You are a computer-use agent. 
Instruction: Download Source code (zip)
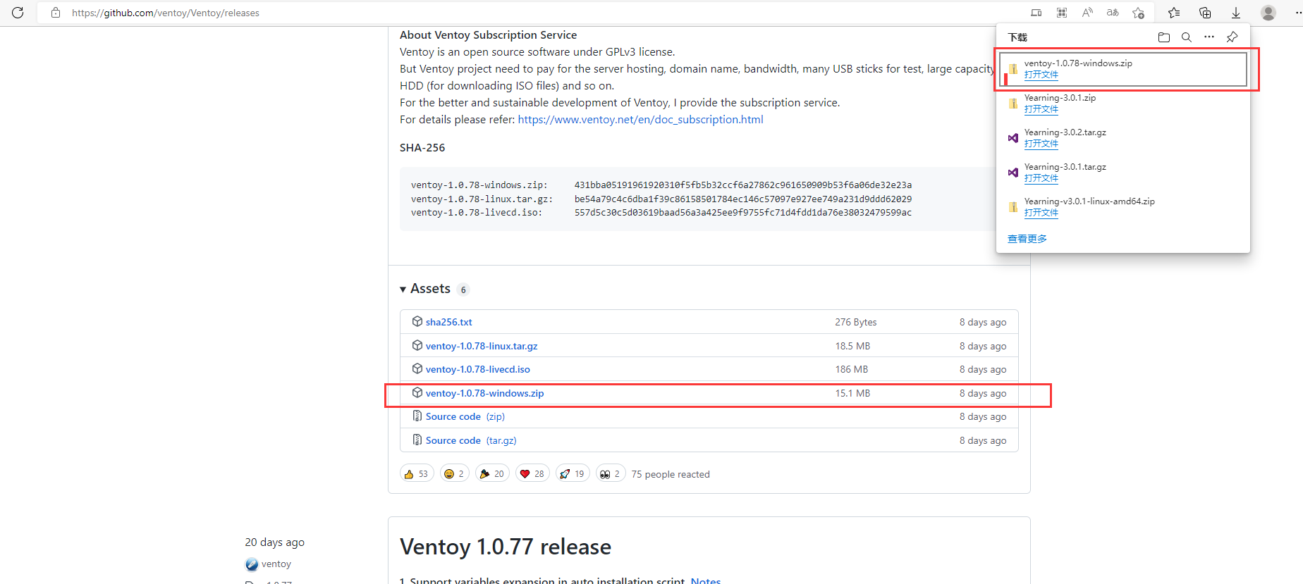coord(465,416)
